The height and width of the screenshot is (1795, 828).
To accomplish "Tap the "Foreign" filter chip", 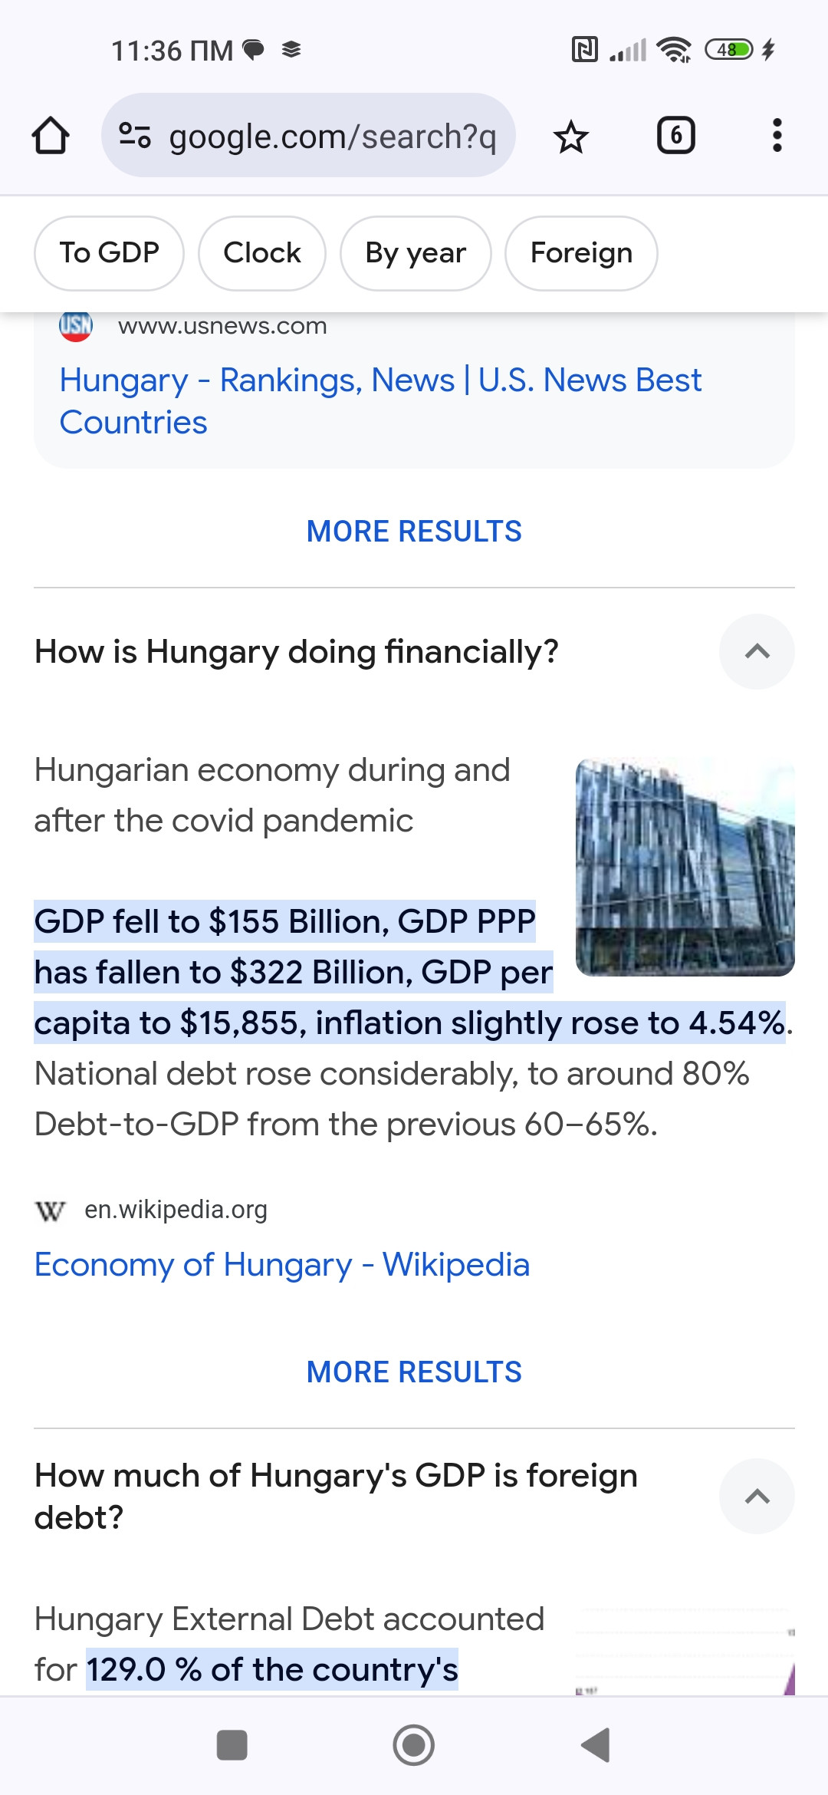I will point(581,253).
